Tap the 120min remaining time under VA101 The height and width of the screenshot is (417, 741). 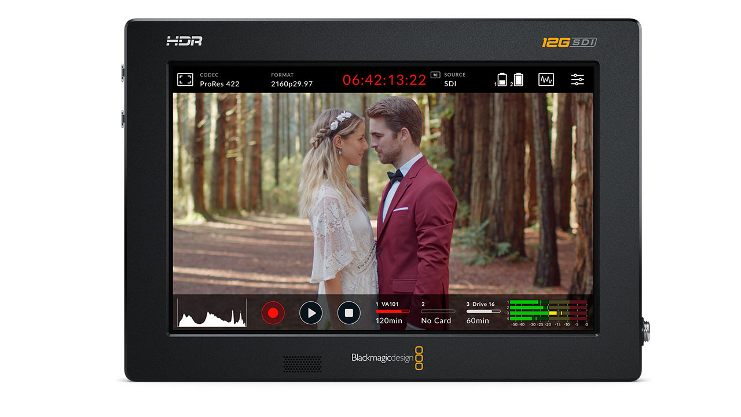[389, 321]
